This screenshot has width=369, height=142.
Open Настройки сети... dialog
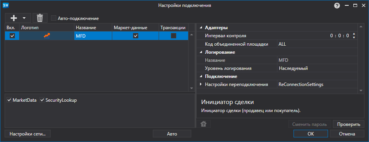click(x=28, y=134)
